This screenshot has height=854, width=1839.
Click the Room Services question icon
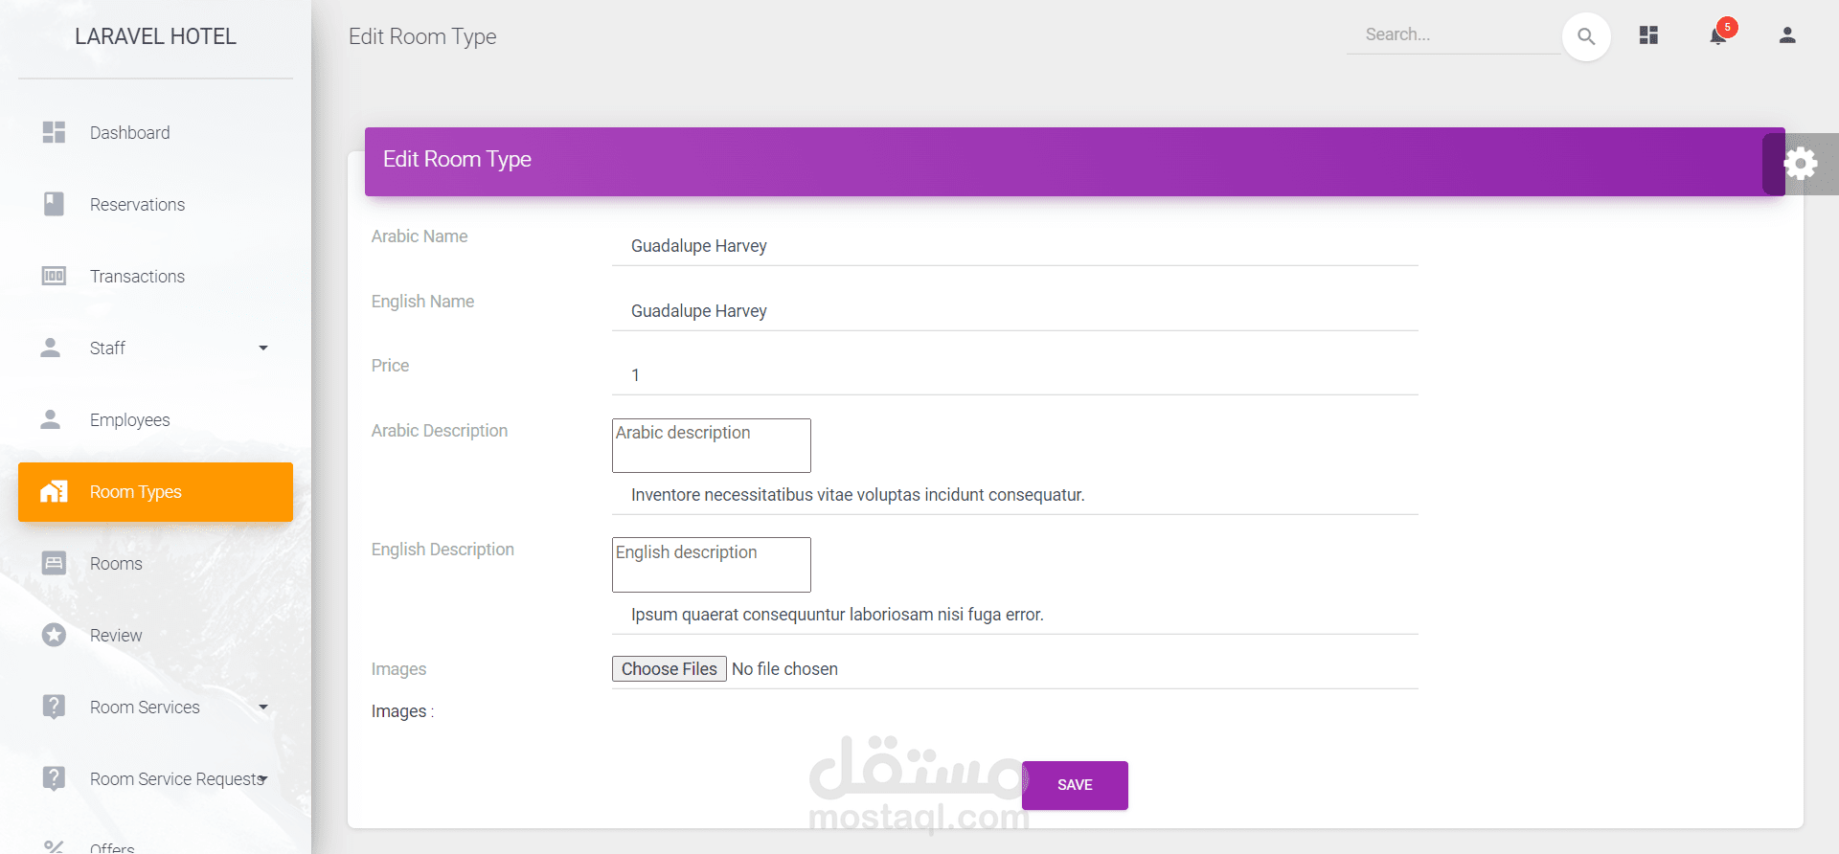pos(54,707)
